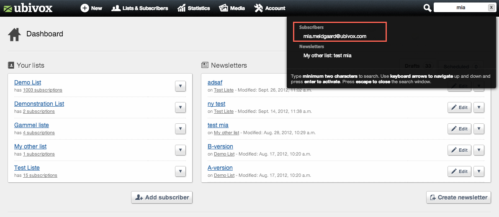Open the New menu
Image resolution: width=499 pixels, height=217 pixels.
coord(91,8)
